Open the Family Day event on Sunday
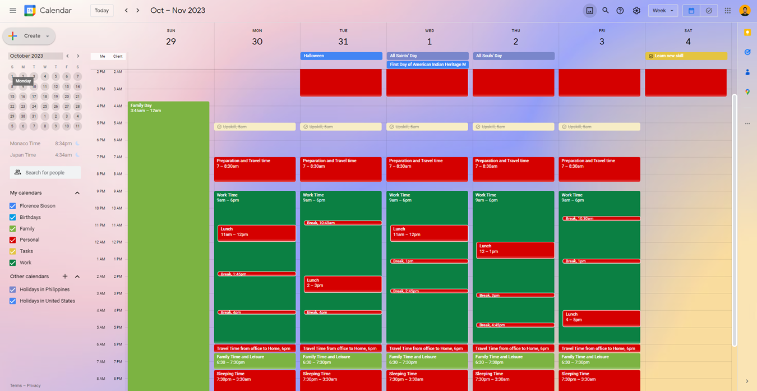757x391 pixels. 168,246
